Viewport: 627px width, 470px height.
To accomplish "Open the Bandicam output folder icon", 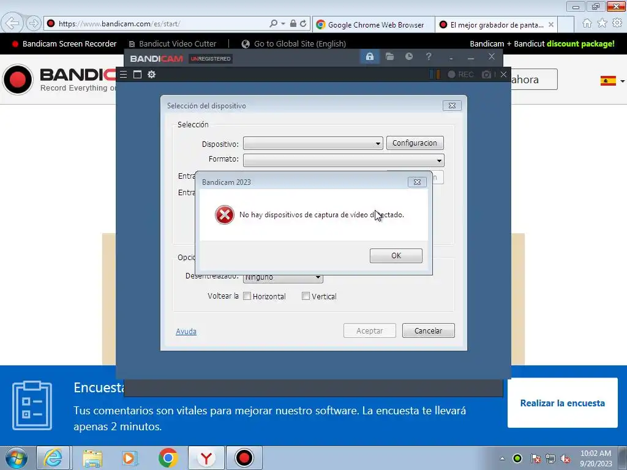I will [x=389, y=57].
